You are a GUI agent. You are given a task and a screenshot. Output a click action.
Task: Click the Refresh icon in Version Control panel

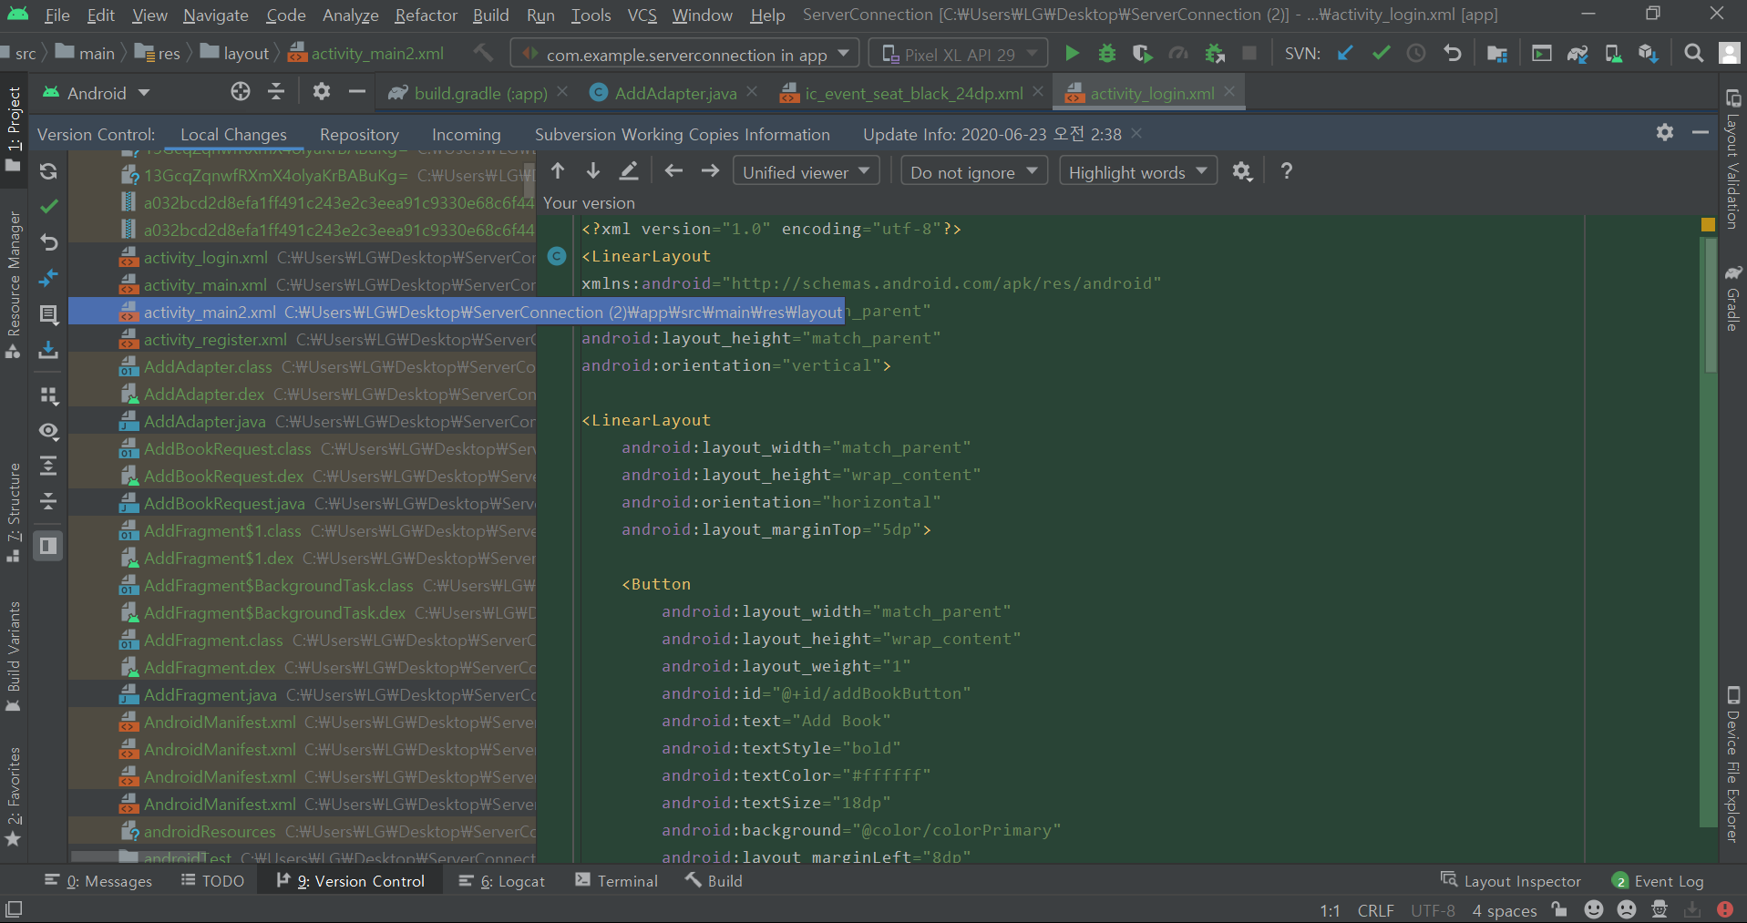(48, 171)
